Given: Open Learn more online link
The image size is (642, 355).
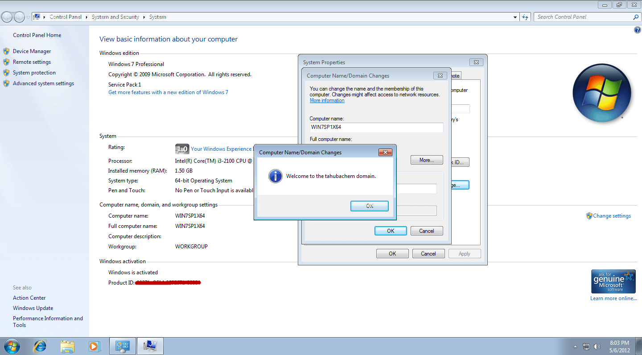Looking at the screenshot, I should (613, 298).
